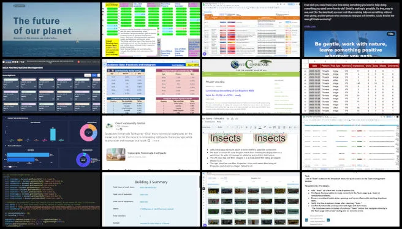402x229 pixels.
Task: Click the insert link icon in the document toolbar
Action: coord(270,127)
